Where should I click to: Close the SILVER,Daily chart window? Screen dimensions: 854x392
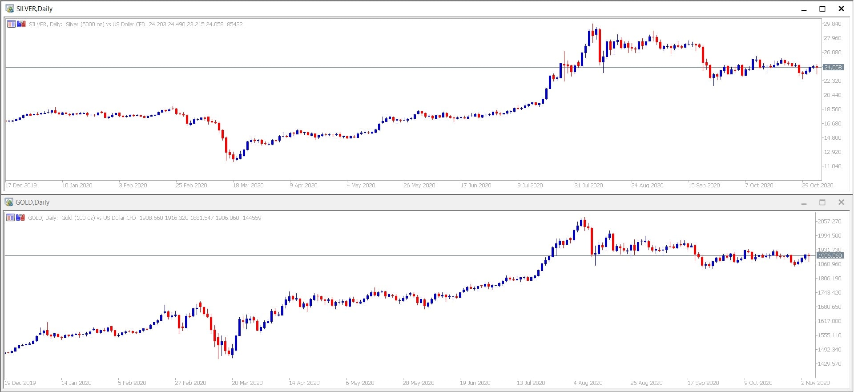coord(841,9)
